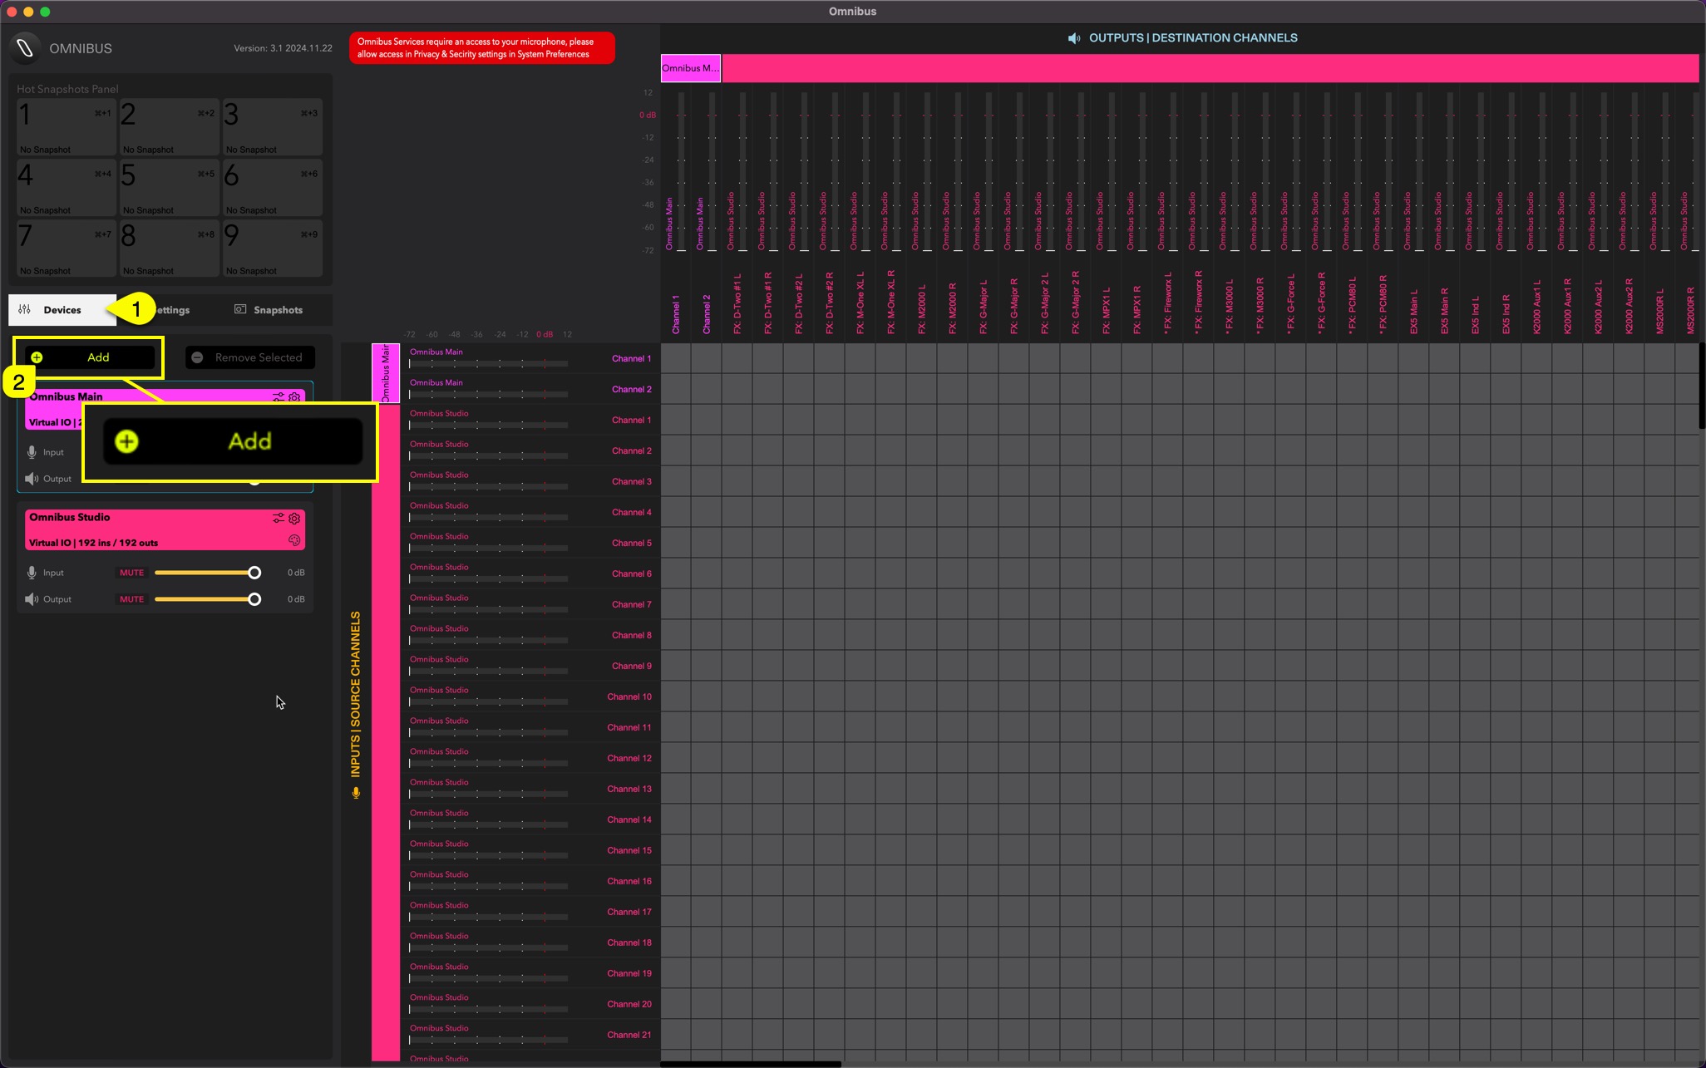
Task: Select Hot Snapshot slot 5
Action: pos(169,188)
